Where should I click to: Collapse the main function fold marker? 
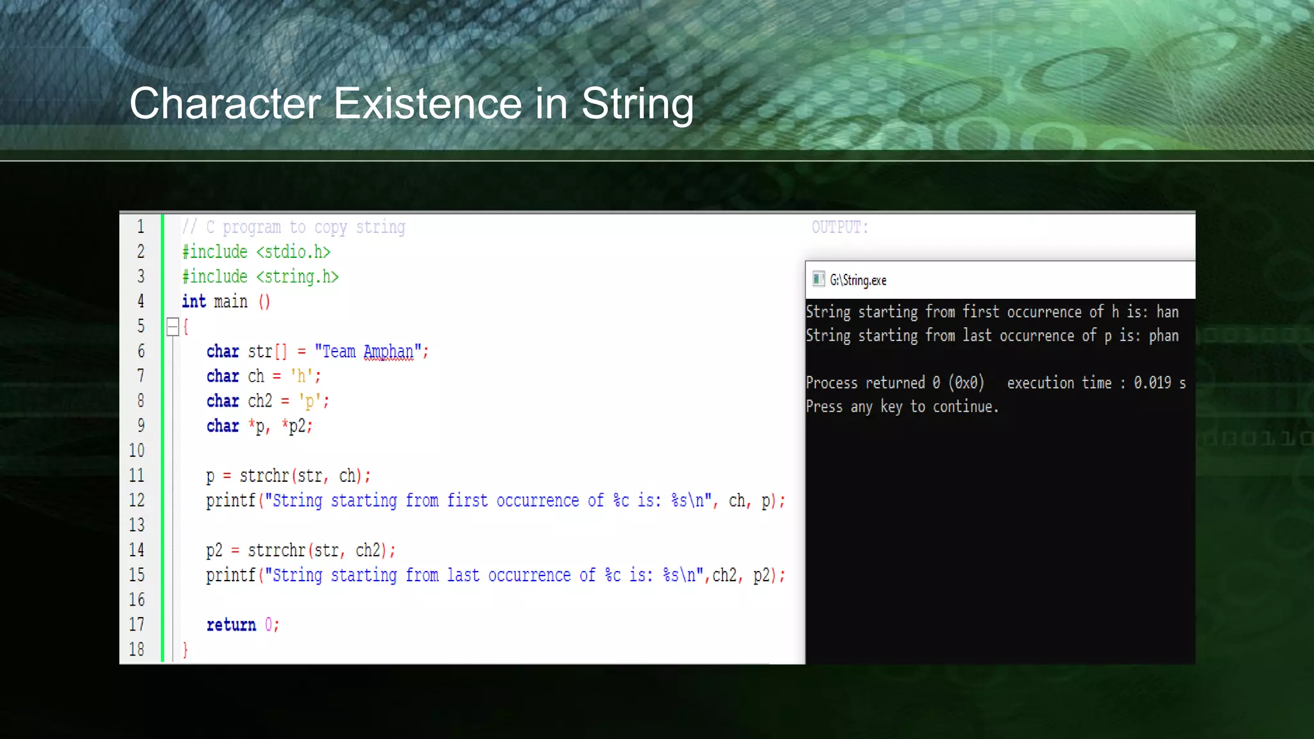(x=173, y=327)
